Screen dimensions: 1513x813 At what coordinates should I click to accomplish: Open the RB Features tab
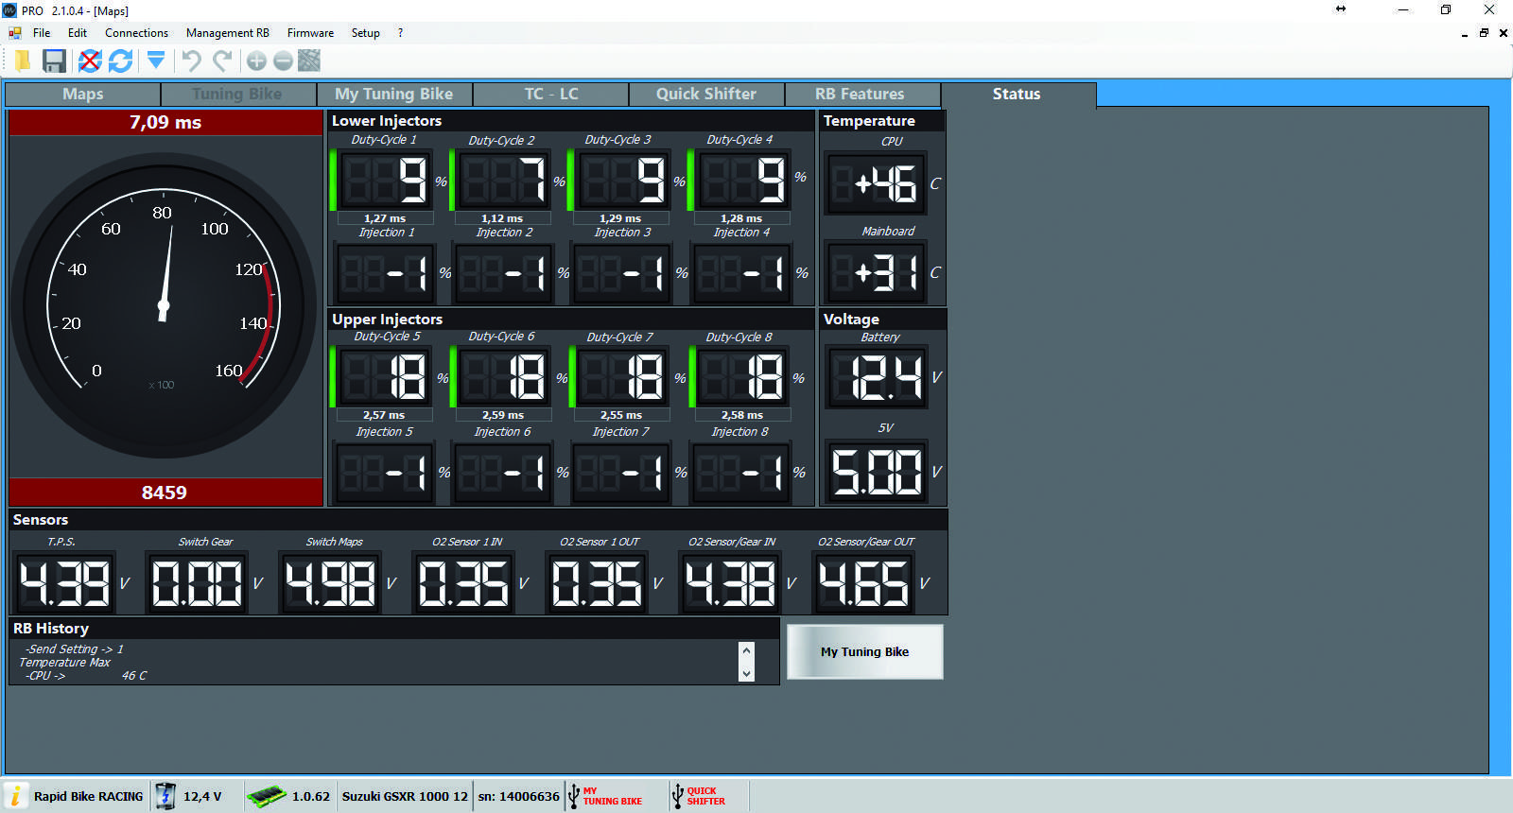(860, 95)
